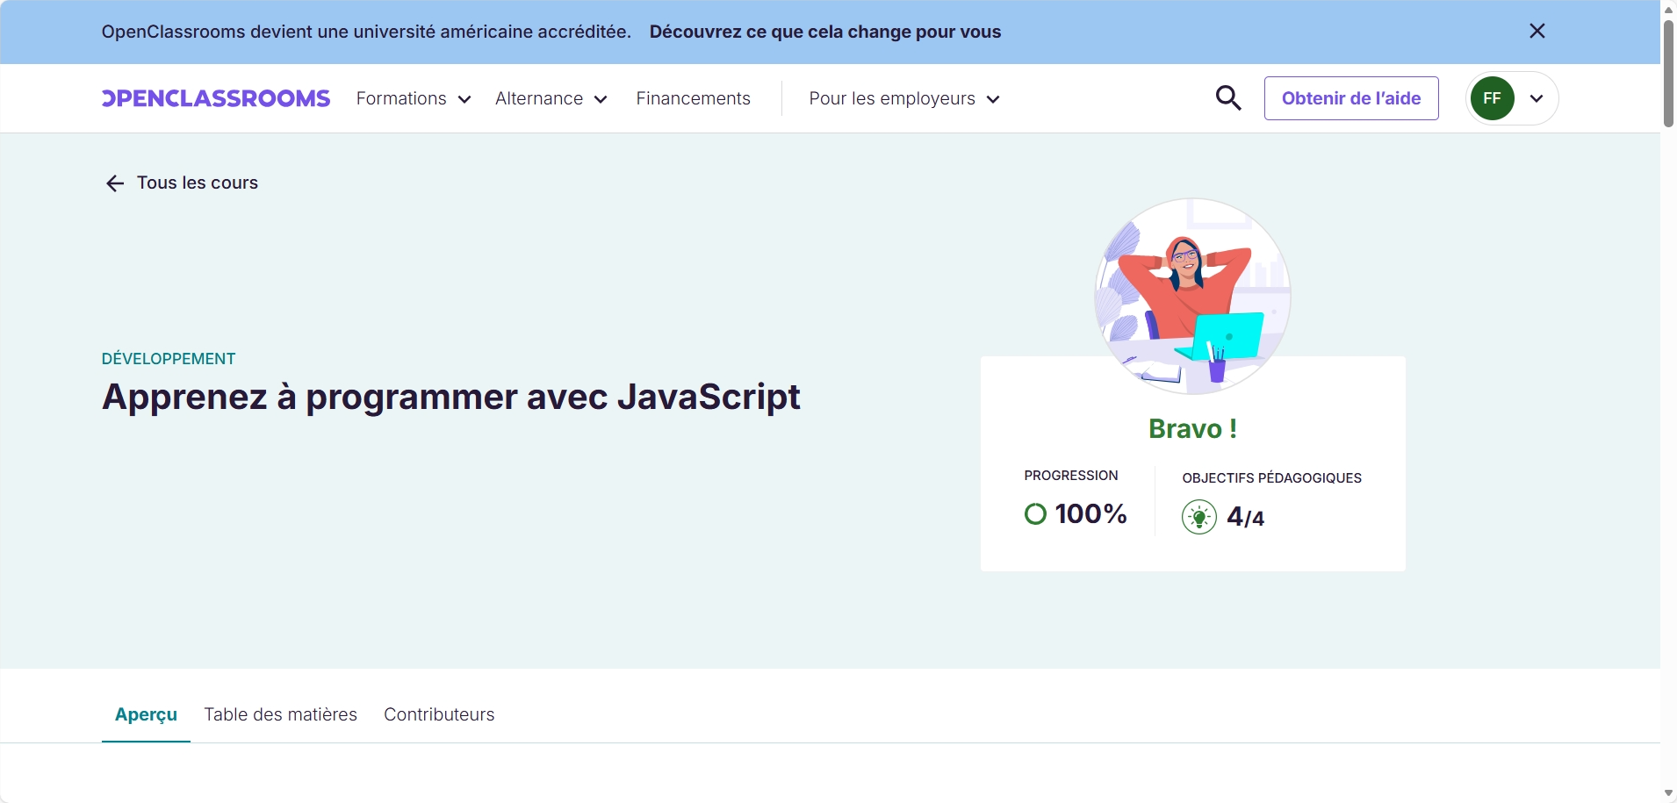
Task: Select the Aperçu tab
Action: 146,714
